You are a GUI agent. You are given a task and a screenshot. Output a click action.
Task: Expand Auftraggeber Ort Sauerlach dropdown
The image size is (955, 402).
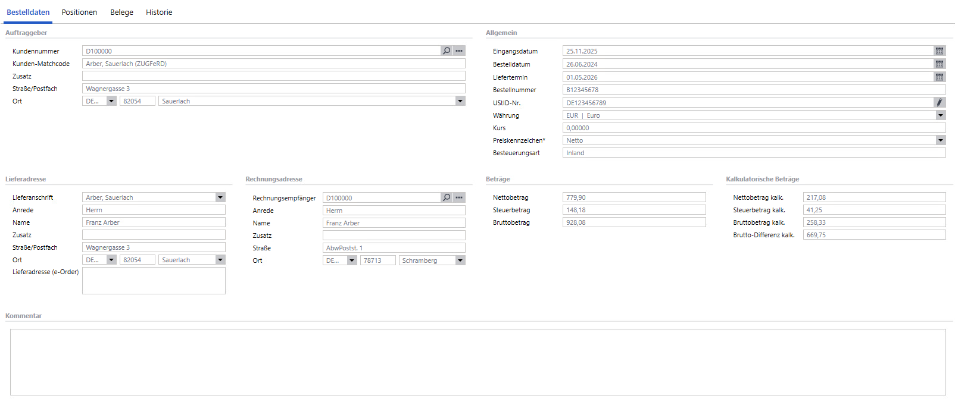pyautogui.click(x=460, y=101)
